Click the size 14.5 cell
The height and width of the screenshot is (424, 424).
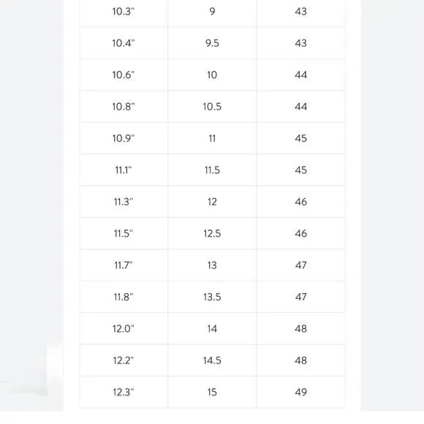pyautogui.click(x=212, y=360)
